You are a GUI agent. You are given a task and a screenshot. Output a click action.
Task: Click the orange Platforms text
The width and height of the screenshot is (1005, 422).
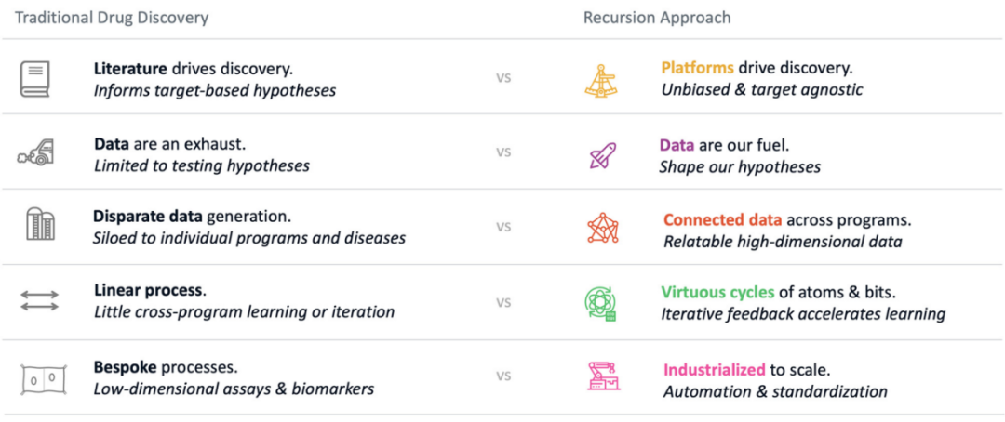pos(697,68)
